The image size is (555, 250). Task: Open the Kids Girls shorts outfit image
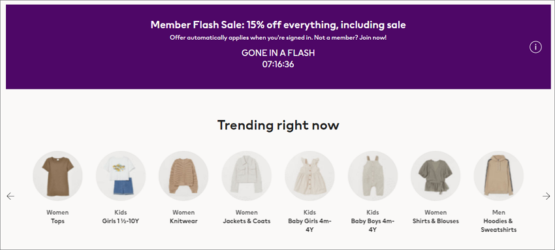pos(121,176)
